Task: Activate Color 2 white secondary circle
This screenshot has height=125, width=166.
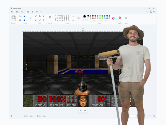Action: [x=84, y=20]
